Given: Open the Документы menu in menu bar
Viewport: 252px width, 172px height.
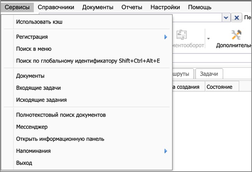Looking at the screenshot, I should (98, 7).
